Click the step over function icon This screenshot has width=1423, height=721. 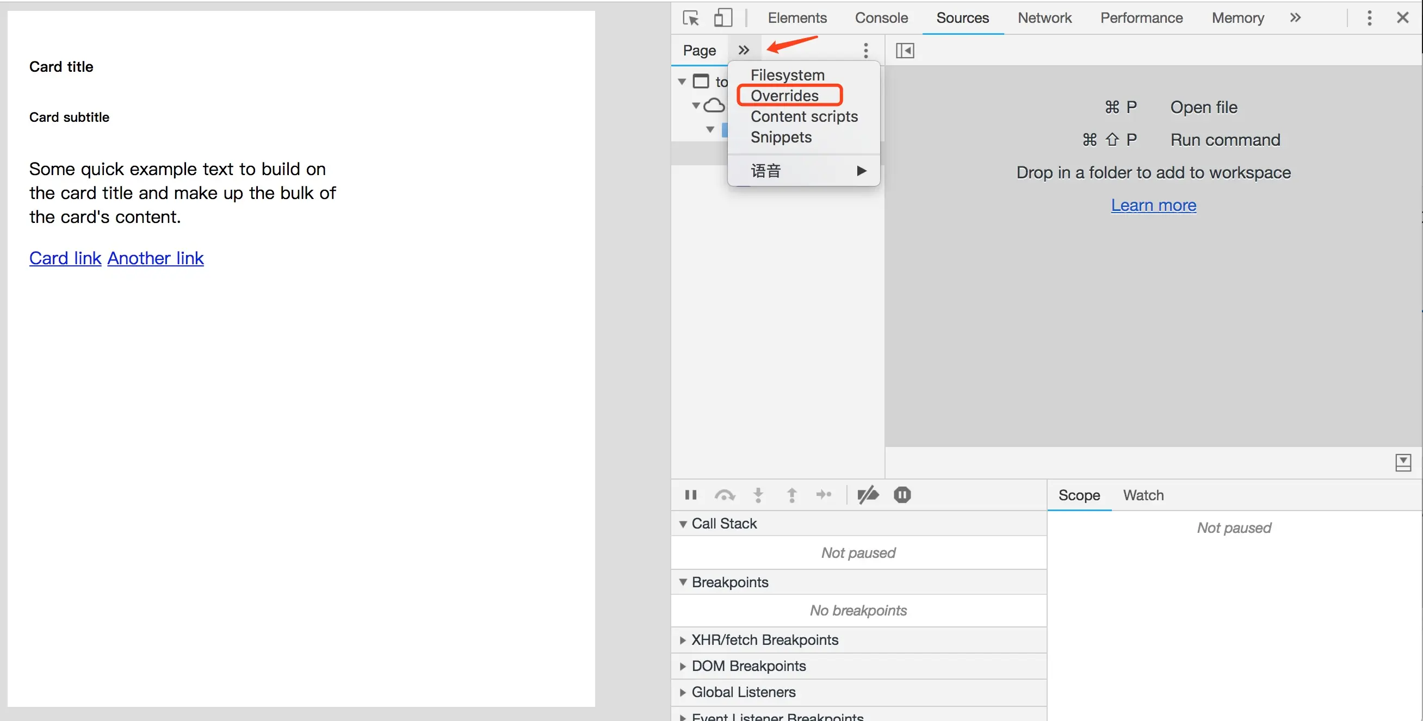click(x=724, y=495)
